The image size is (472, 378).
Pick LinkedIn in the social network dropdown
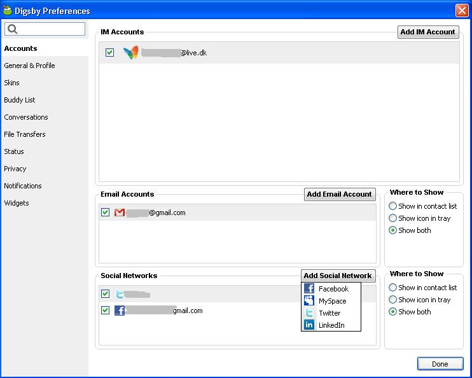pos(331,325)
